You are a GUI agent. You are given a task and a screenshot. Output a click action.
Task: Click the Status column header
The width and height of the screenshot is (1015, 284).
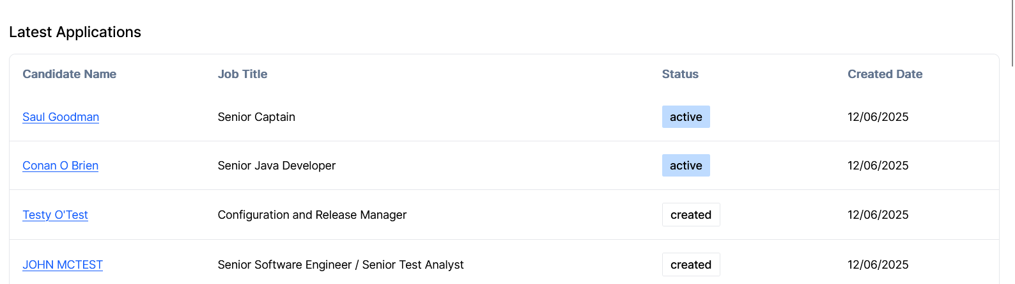[680, 74]
